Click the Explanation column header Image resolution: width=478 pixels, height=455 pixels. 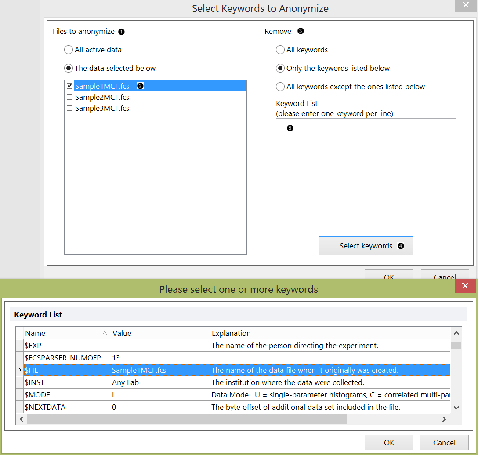330,333
